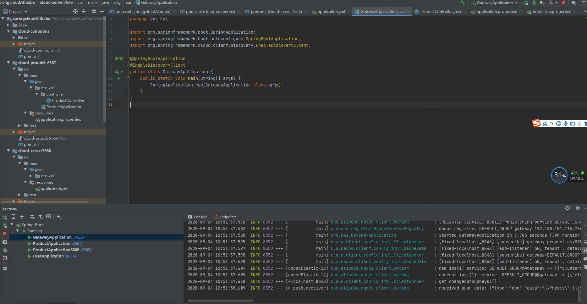587x304 pixels.
Task: Click the profiler run icon in toolbar
Action: coord(551,3)
